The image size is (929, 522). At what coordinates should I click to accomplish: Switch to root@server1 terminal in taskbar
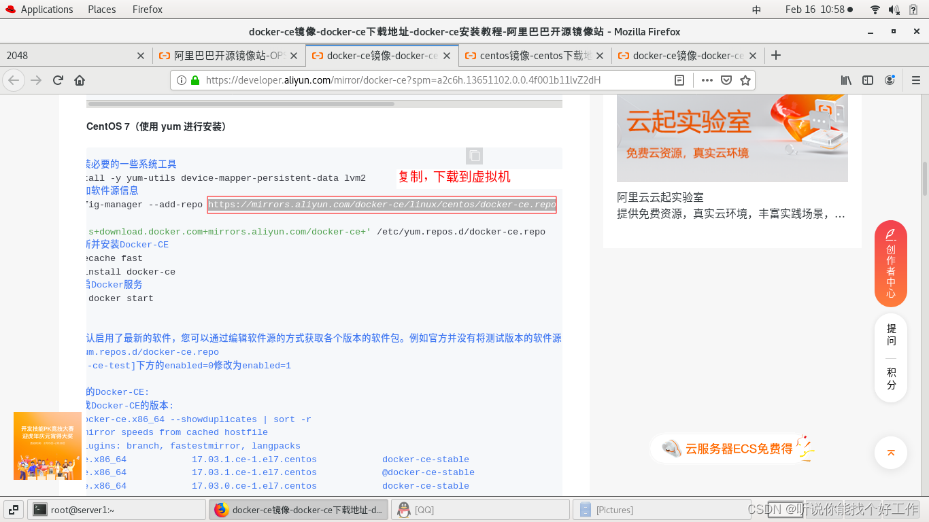pos(117,510)
